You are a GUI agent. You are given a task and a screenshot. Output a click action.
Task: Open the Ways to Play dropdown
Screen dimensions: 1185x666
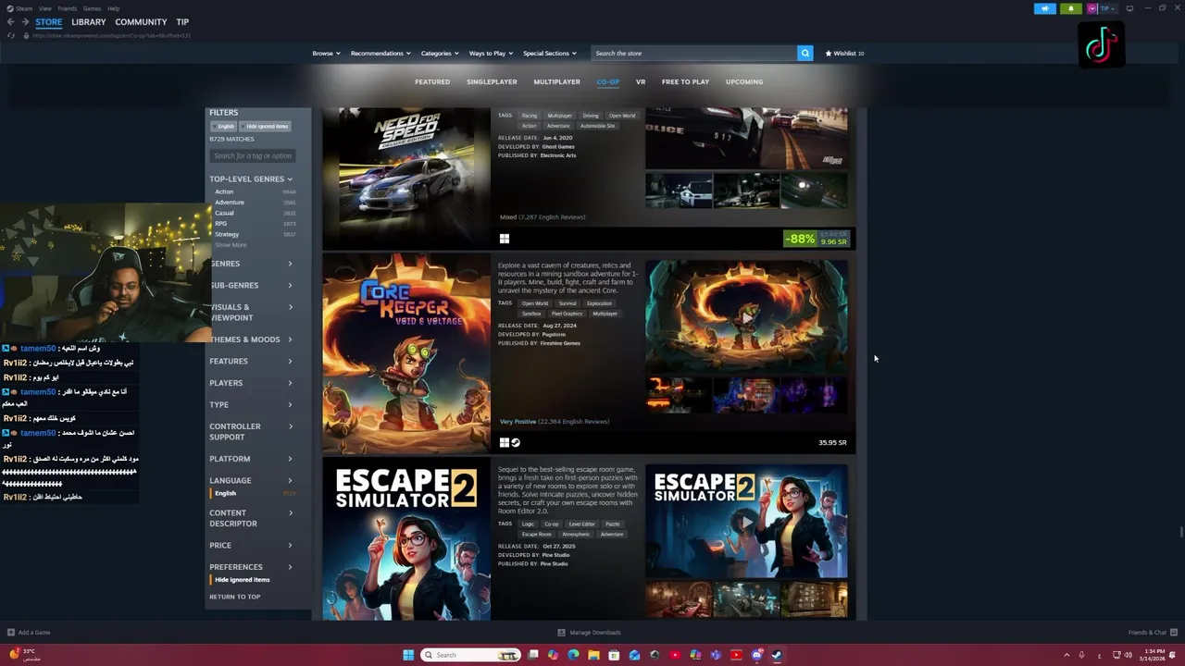tap(491, 53)
